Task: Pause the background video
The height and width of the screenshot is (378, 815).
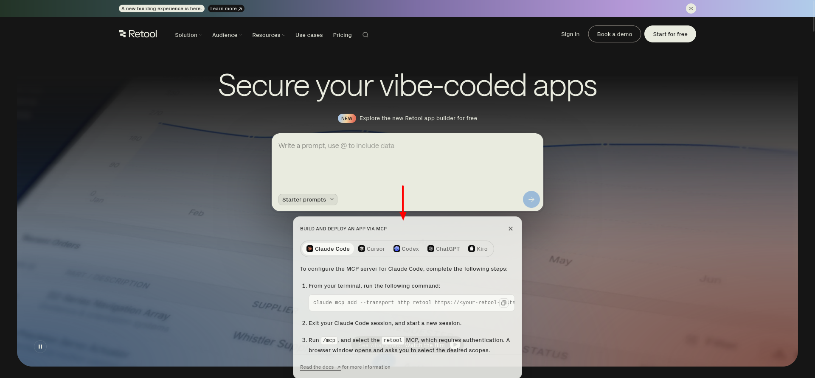Action: [40, 347]
